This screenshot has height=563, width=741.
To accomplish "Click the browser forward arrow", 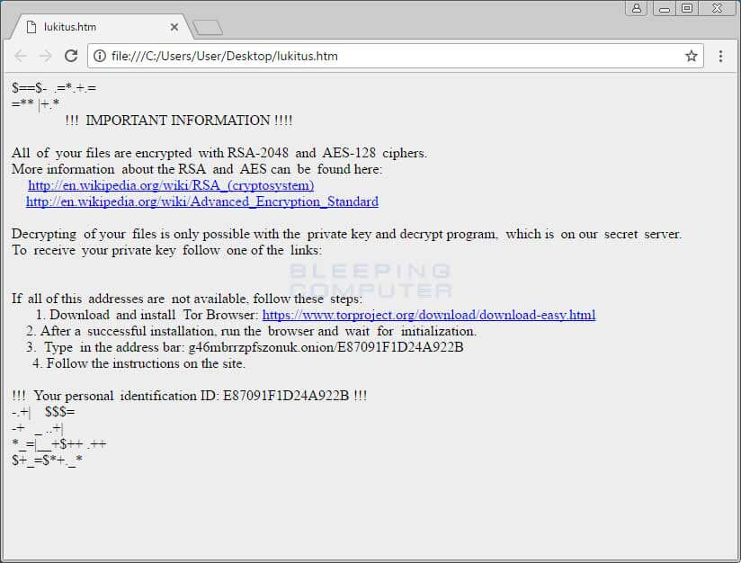I will 45,57.
